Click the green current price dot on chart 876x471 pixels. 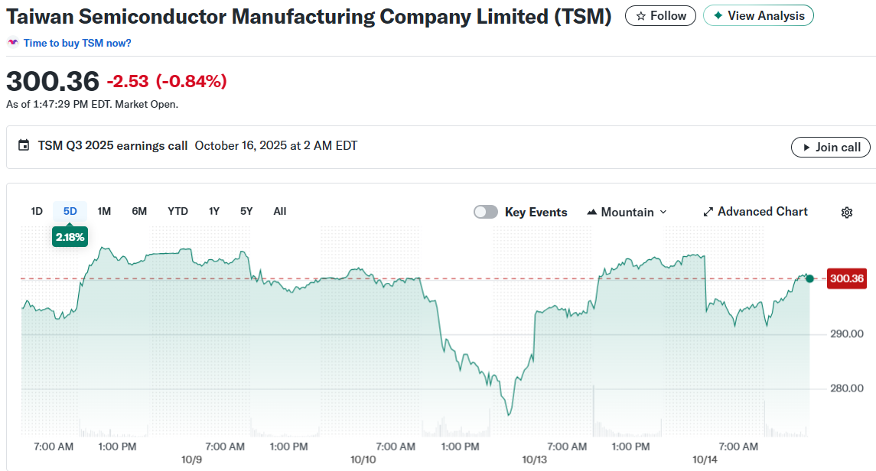tap(810, 278)
